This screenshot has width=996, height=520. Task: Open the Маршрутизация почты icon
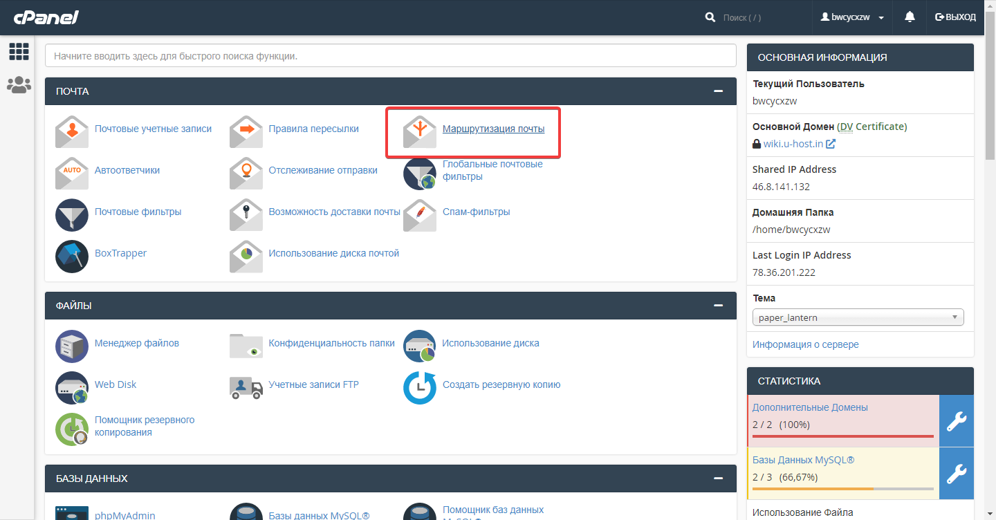pos(420,132)
